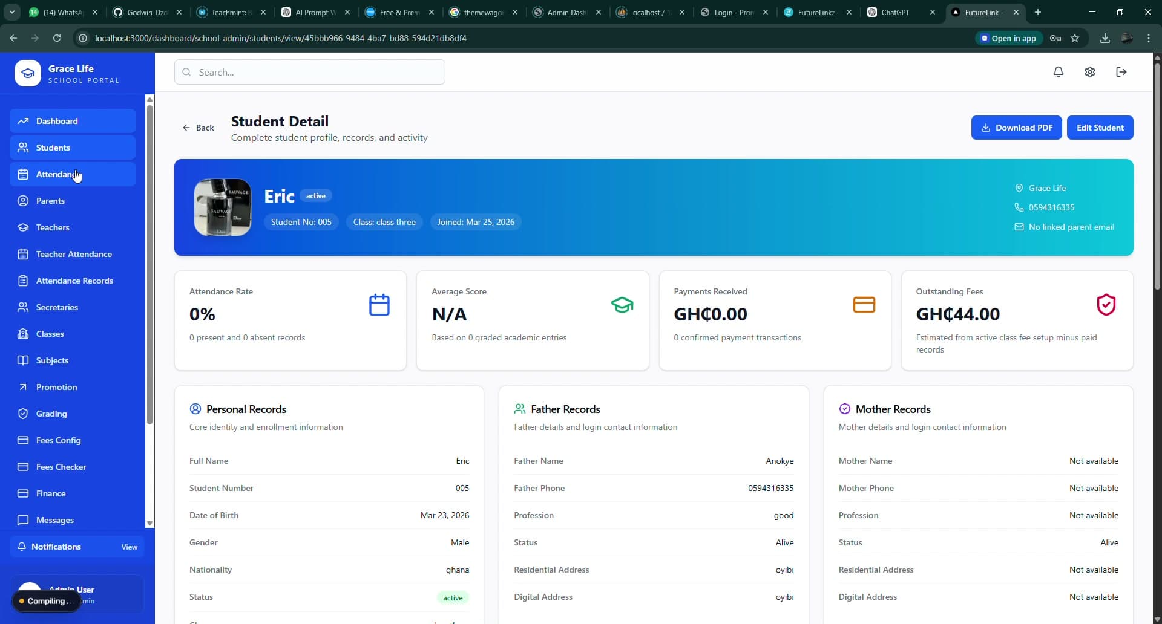1162x624 pixels.
Task: Open the Chrome menu with three dots
Action: (x=1149, y=37)
